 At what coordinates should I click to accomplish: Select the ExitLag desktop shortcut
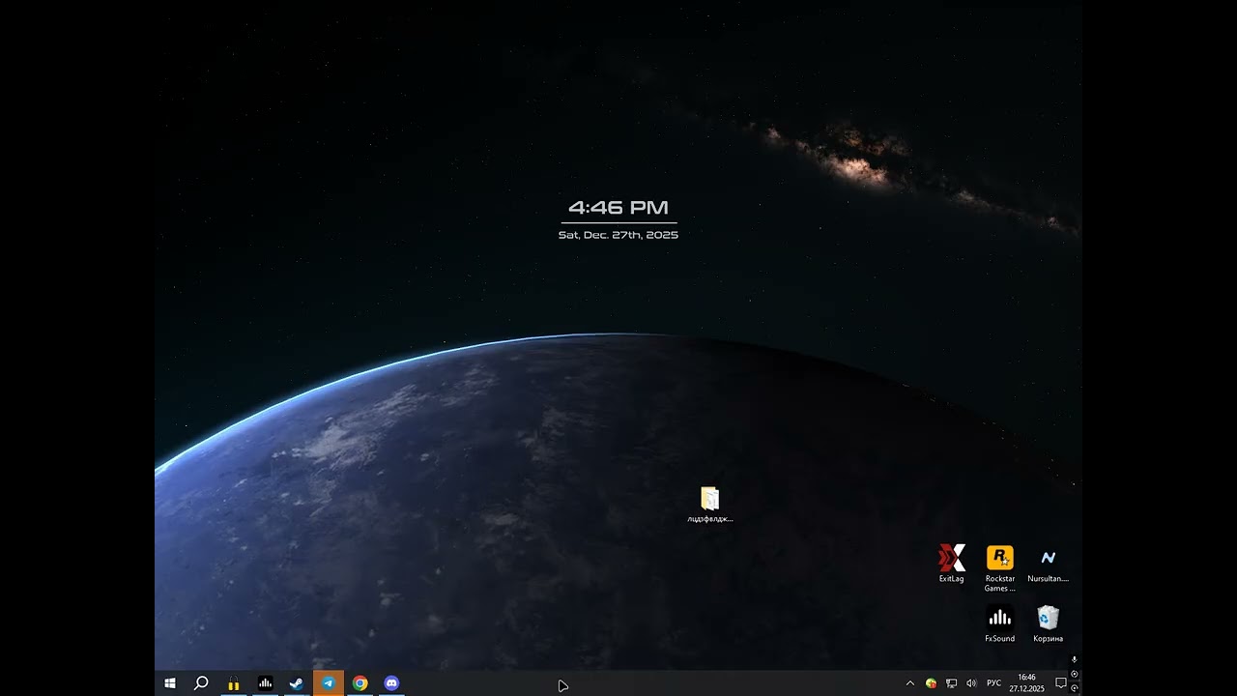[x=952, y=564]
